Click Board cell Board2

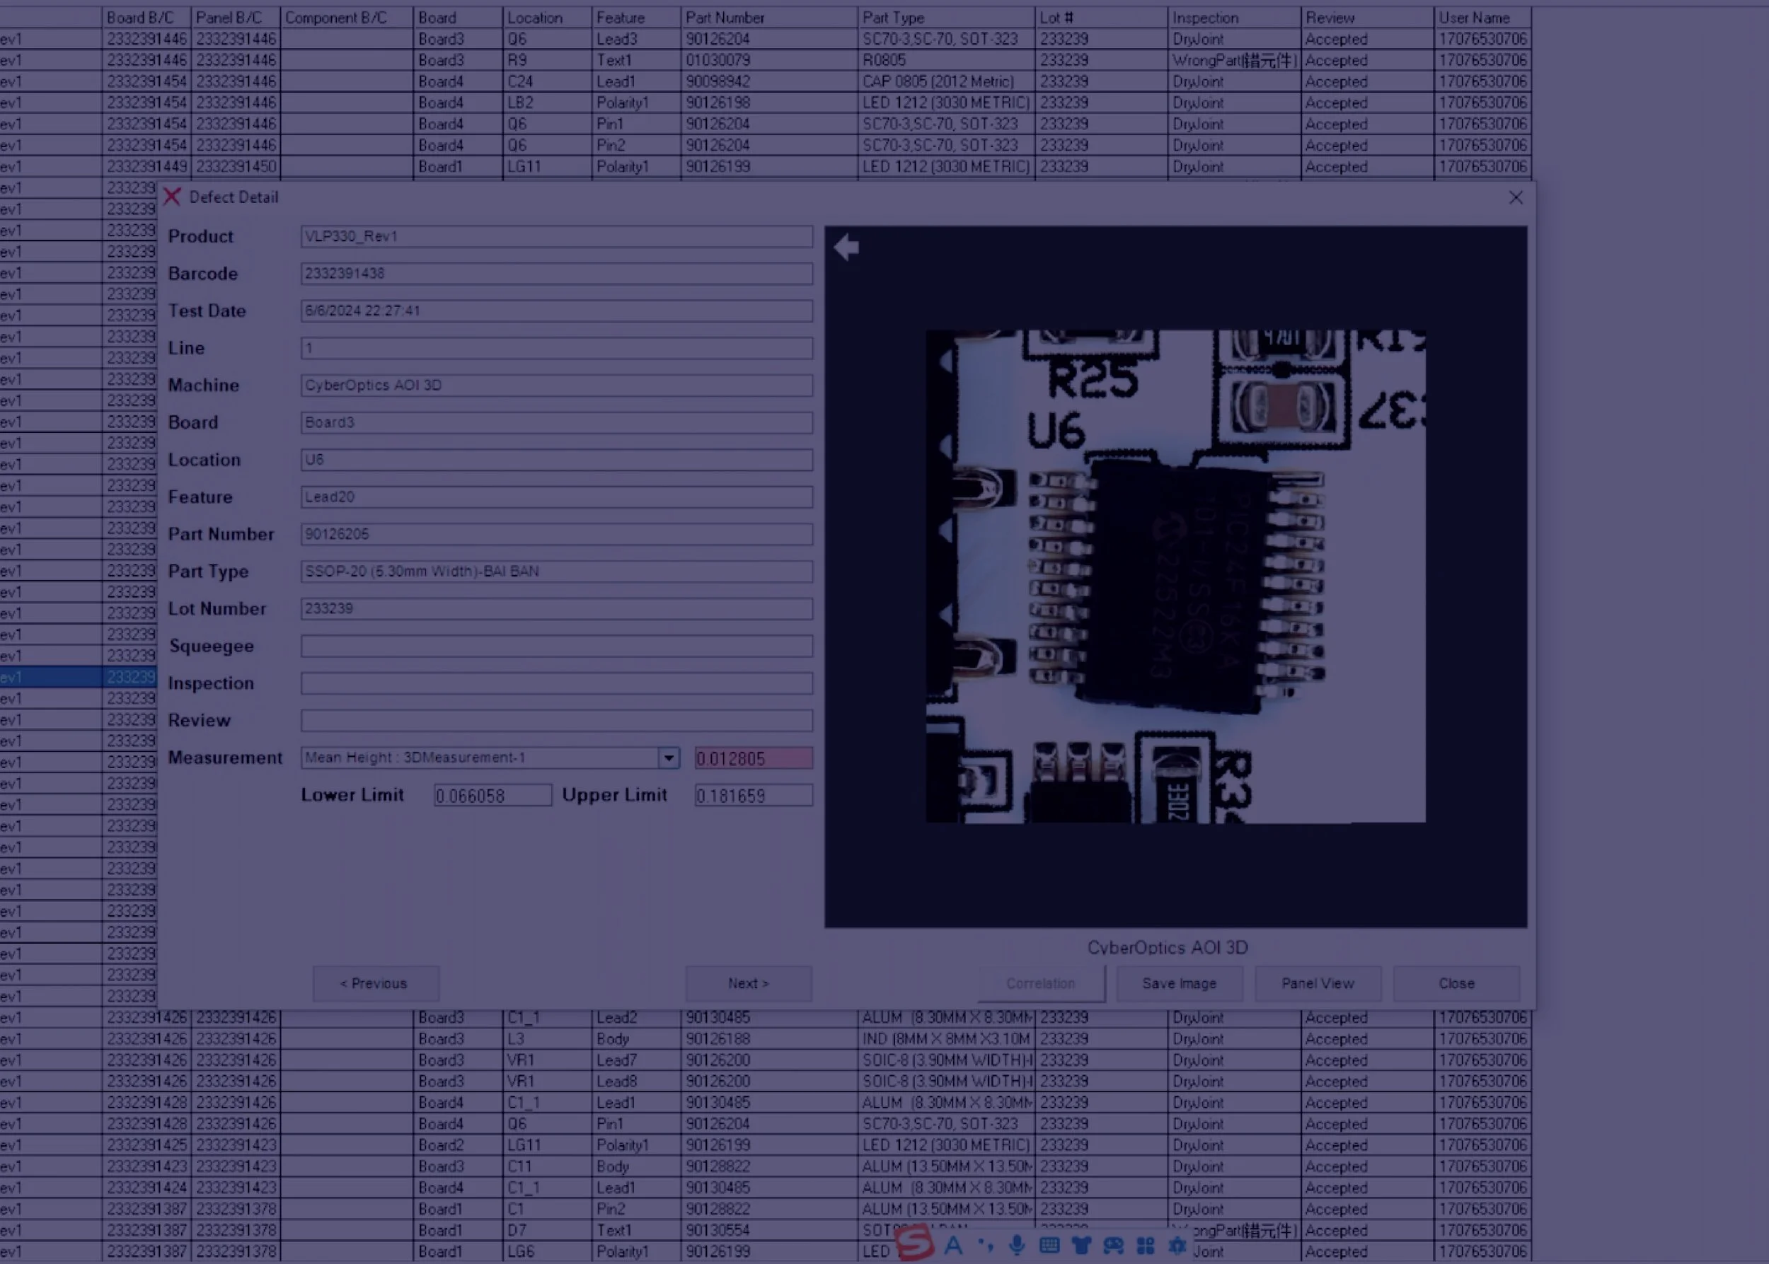[x=458, y=1146]
